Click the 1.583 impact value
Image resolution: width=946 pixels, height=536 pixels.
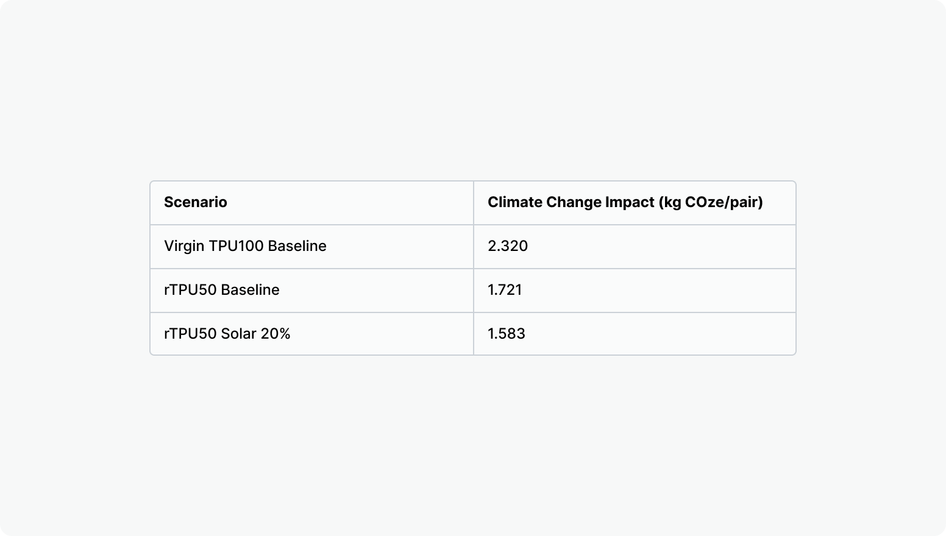pyautogui.click(x=506, y=334)
